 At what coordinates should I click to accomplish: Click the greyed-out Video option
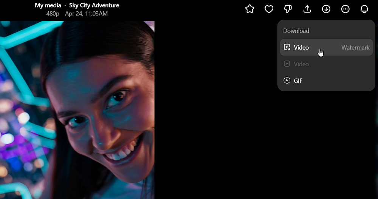[301, 64]
